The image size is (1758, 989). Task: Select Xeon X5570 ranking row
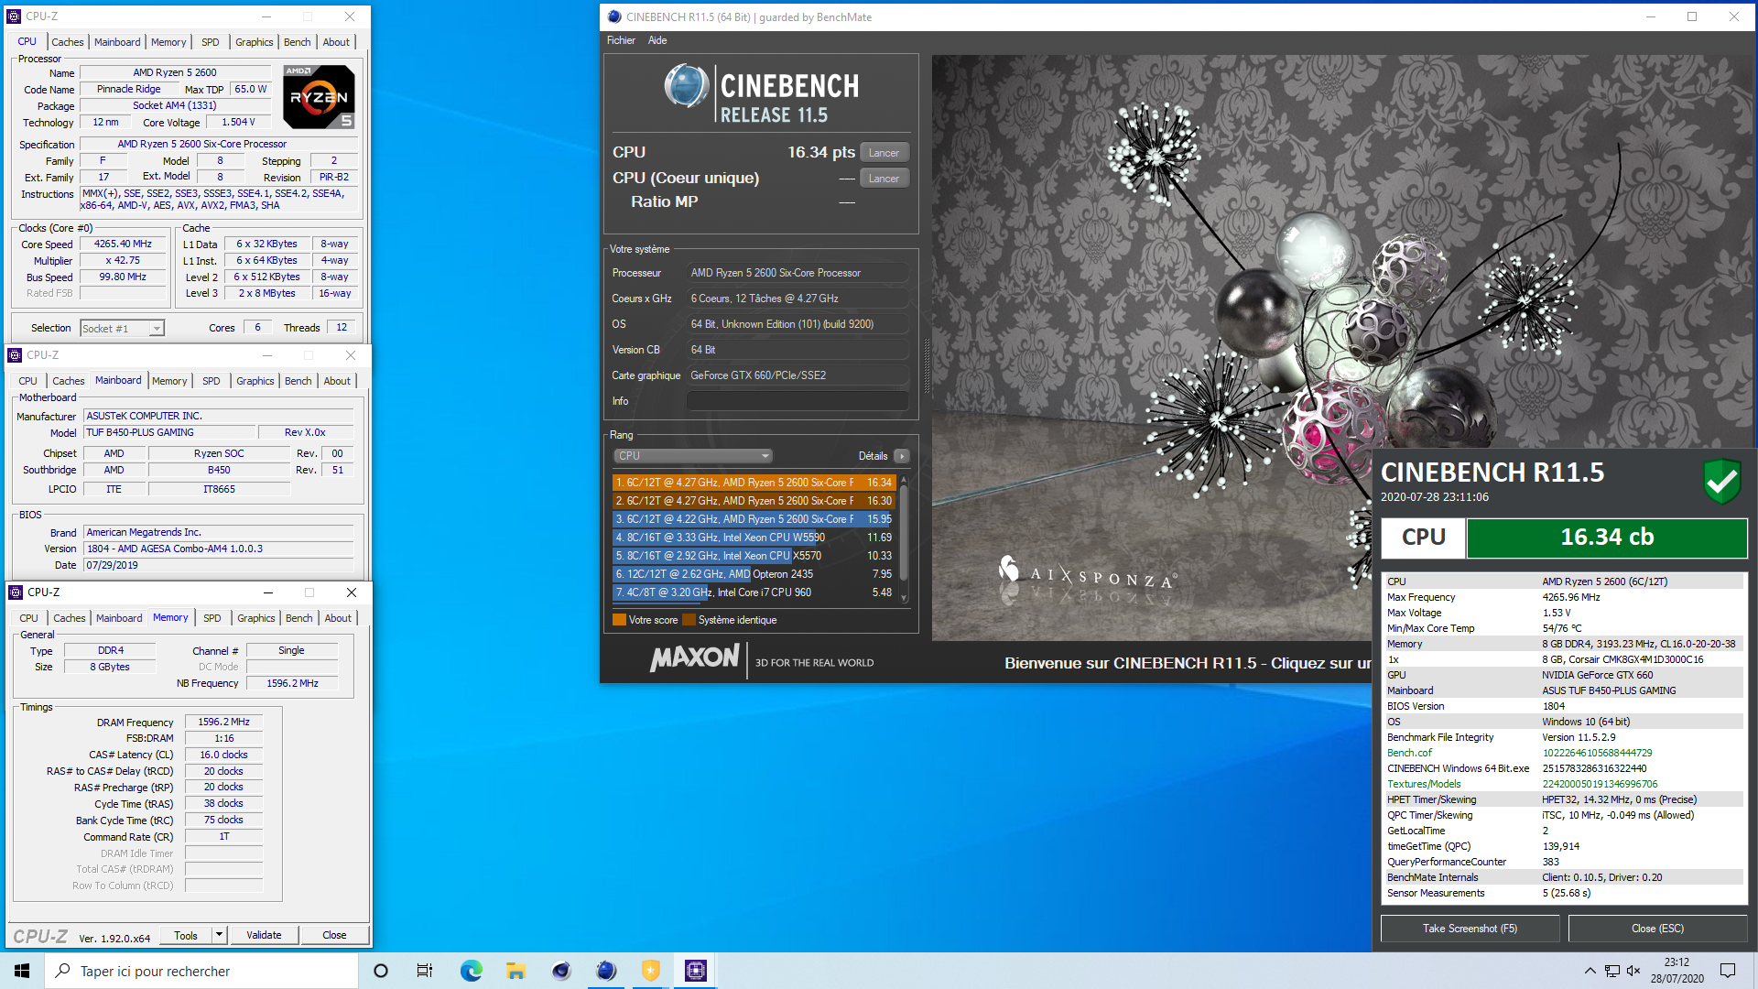tap(754, 556)
